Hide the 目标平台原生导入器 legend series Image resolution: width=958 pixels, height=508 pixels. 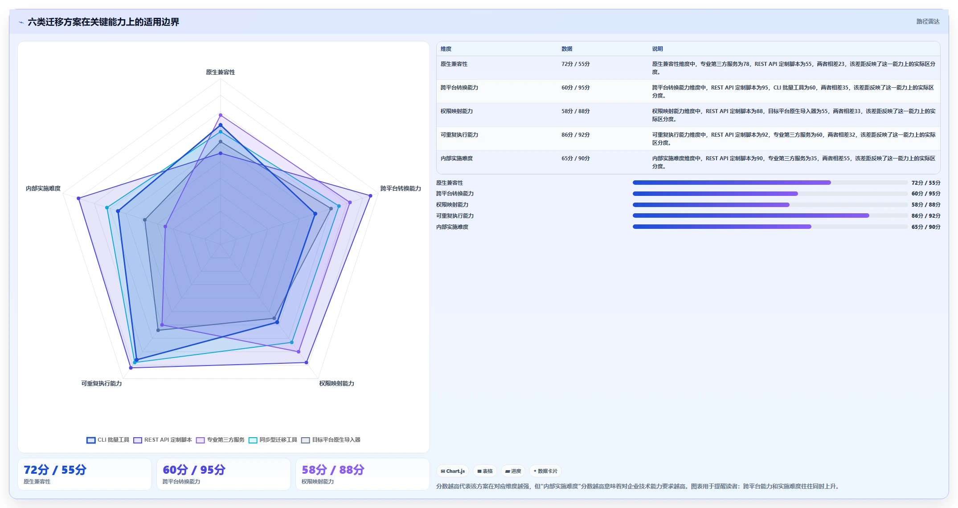(331, 440)
